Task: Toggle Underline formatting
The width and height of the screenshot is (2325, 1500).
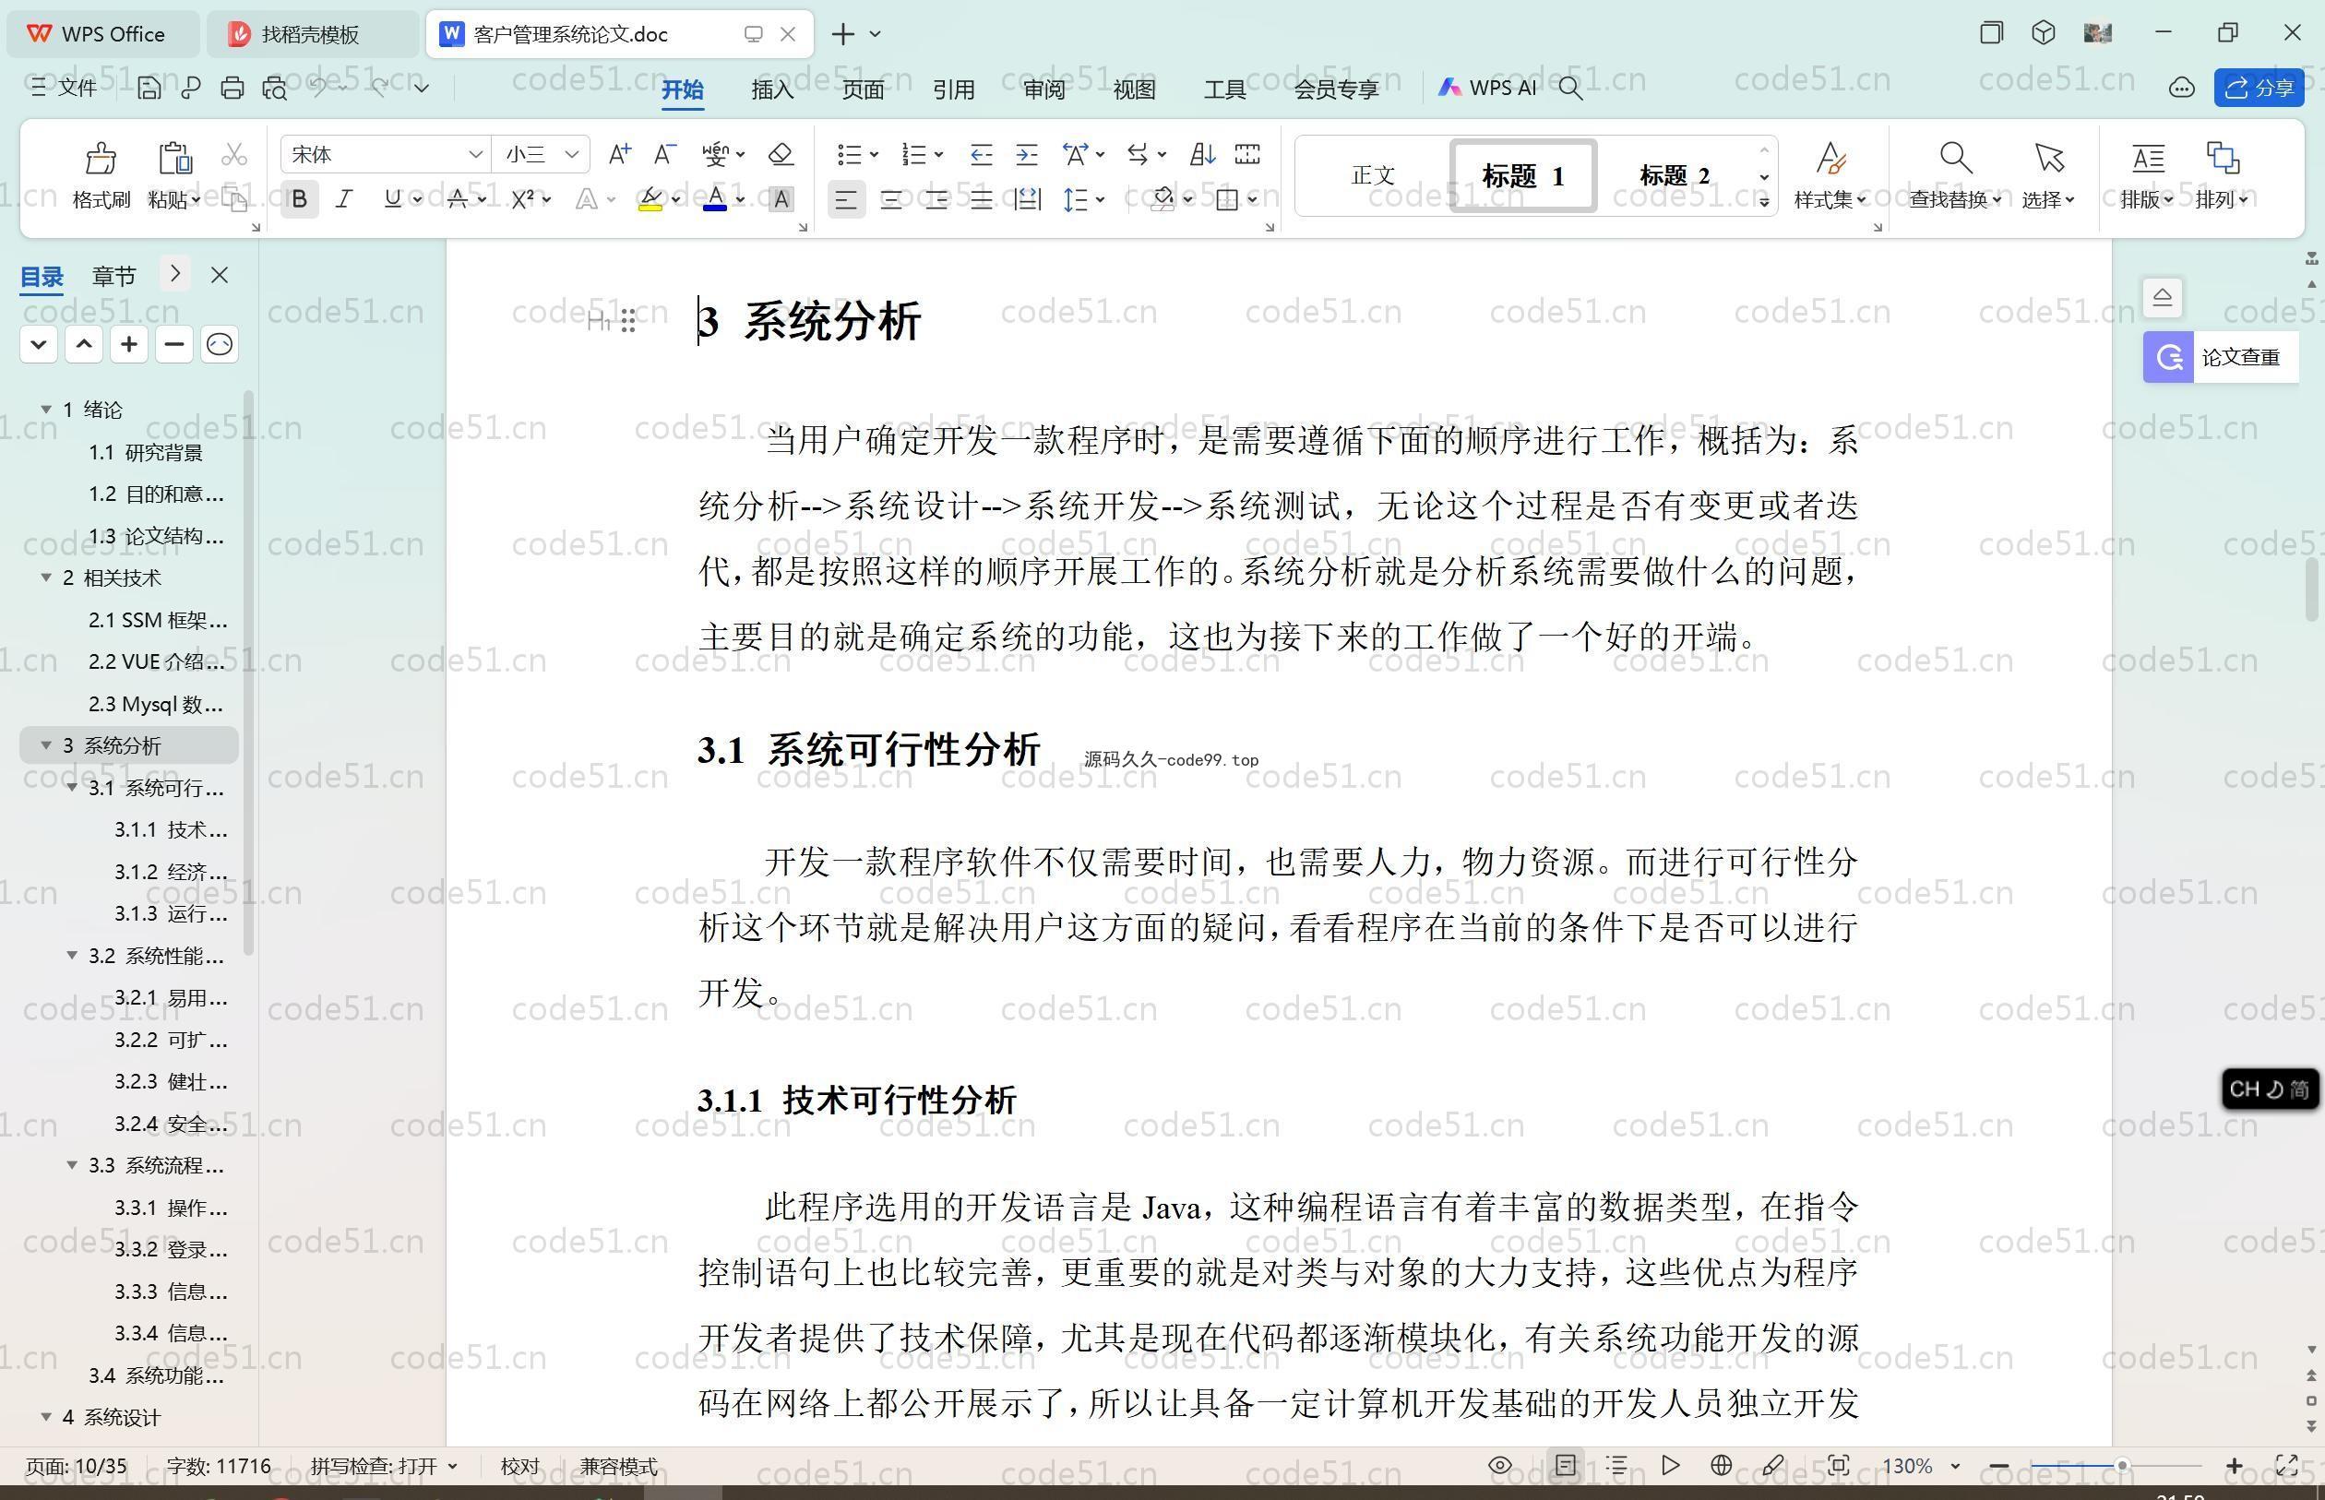Action: [x=392, y=199]
